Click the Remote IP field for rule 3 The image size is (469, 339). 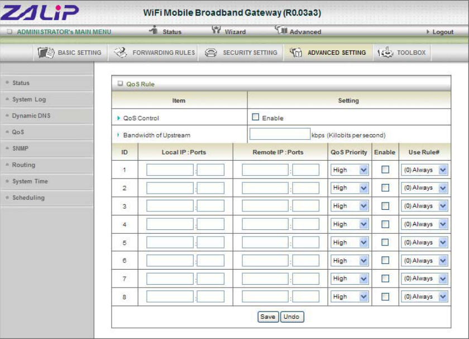pos(265,206)
